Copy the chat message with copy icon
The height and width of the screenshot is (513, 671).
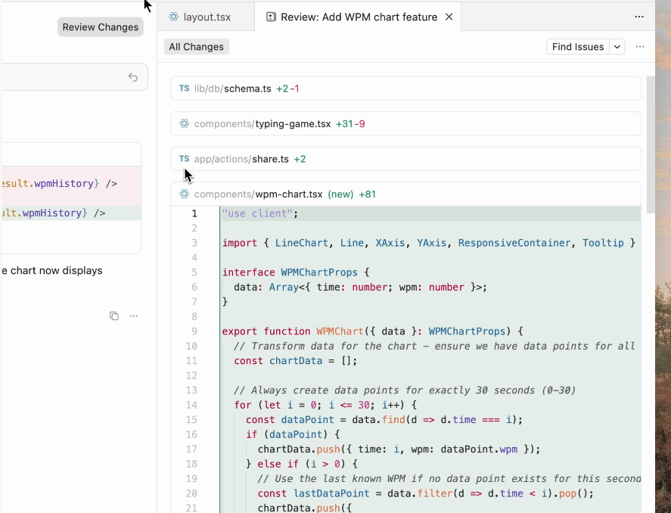(114, 316)
